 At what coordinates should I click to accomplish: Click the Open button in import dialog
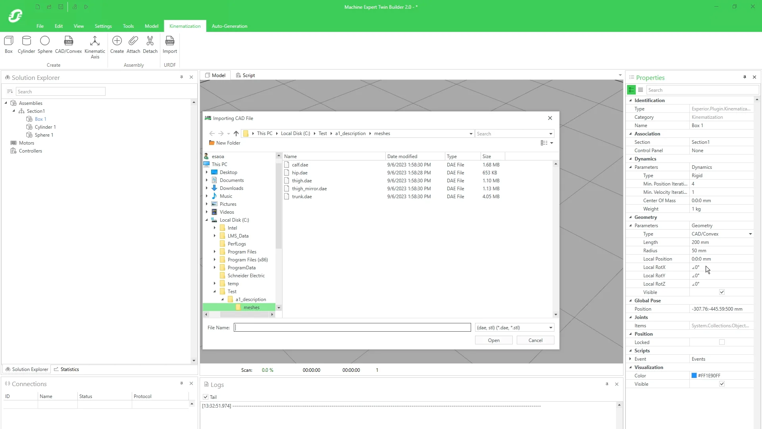tap(494, 340)
